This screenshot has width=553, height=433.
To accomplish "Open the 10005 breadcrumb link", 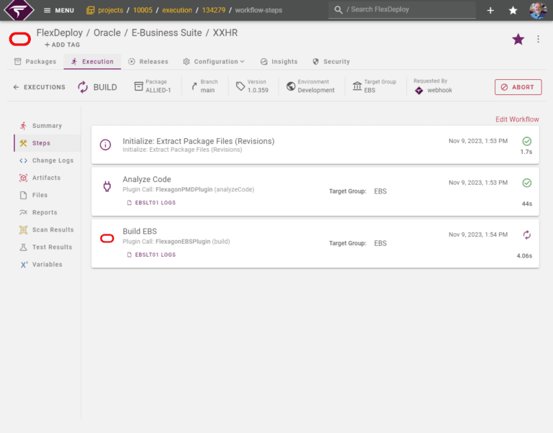I will pyautogui.click(x=143, y=10).
